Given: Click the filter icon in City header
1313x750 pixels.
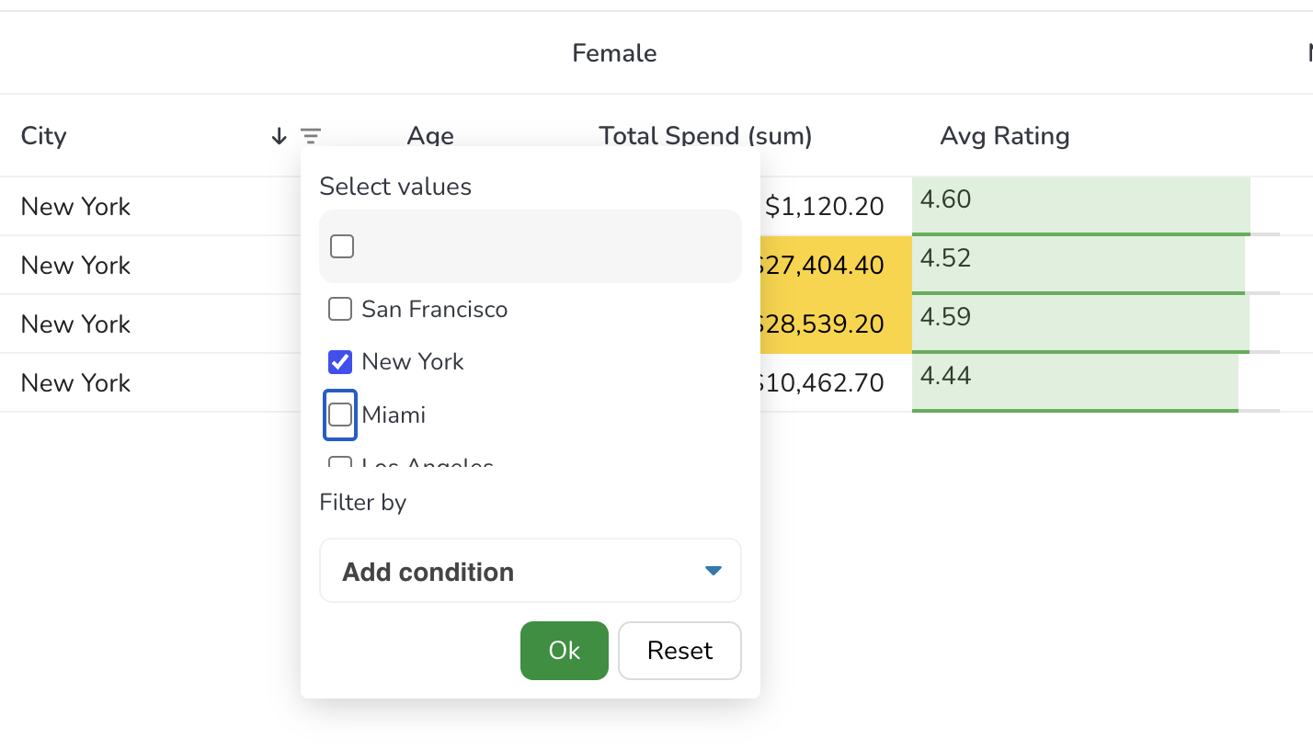Looking at the screenshot, I should click(x=311, y=137).
